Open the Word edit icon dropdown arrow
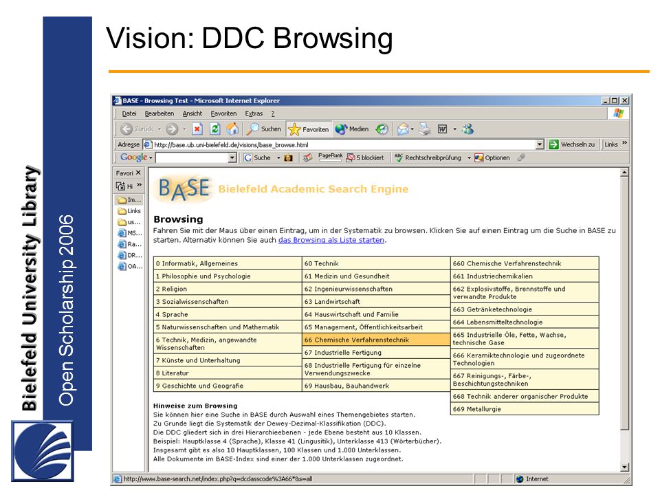 coord(455,129)
